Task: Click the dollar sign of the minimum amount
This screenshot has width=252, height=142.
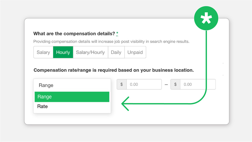Action: 122,84
